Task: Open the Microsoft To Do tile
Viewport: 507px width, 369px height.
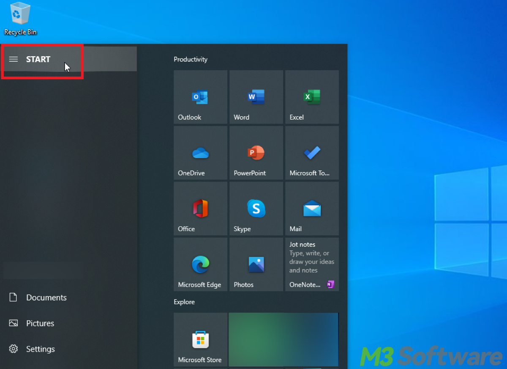Action: point(312,153)
